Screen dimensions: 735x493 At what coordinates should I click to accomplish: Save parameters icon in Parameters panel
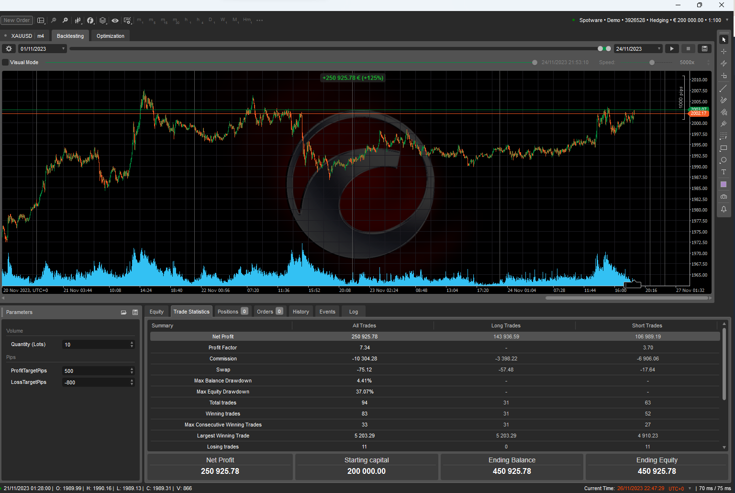click(x=135, y=312)
